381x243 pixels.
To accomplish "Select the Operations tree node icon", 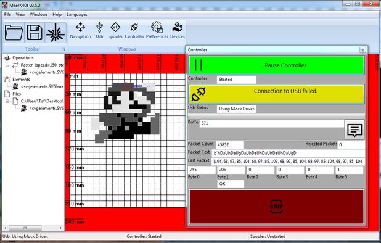I will (x=7, y=58).
